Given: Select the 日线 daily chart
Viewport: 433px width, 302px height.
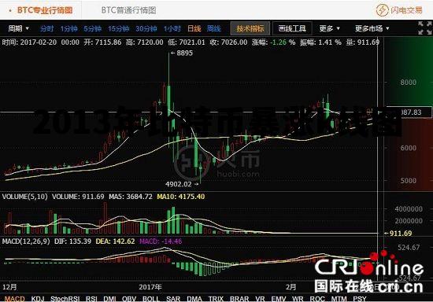Looking at the screenshot, I should click(194, 28).
